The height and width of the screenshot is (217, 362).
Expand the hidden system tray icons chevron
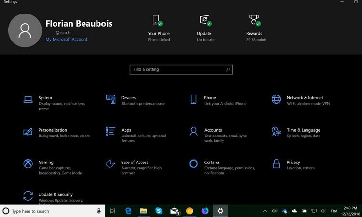(x=265, y=211)
